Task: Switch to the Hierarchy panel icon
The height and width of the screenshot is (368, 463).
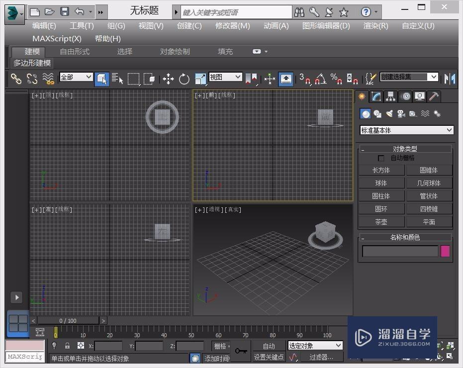Action: tap(391, 96)
